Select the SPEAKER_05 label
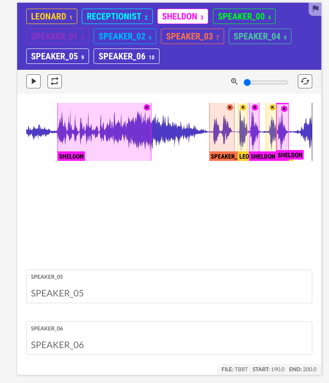Image resolution: width=329 pixels, height=383 pixels. point(57,56)
